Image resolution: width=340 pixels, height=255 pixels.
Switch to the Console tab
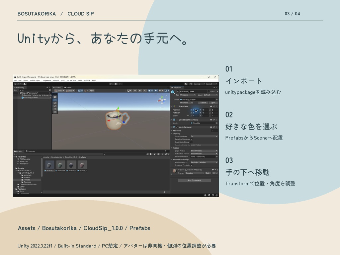tap(30, 151)
